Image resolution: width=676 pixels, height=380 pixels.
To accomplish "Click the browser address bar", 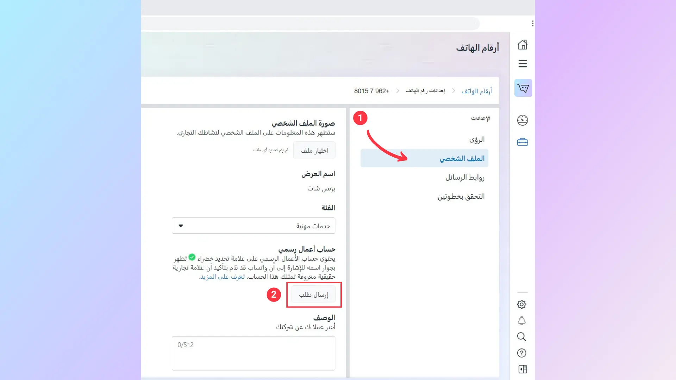I will (x=310, y=24).
